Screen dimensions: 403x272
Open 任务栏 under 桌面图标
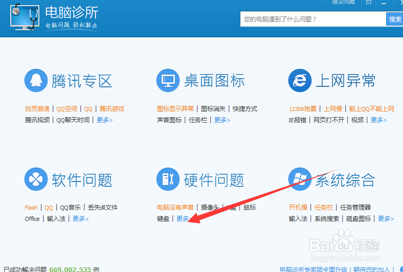coord(198,120)
